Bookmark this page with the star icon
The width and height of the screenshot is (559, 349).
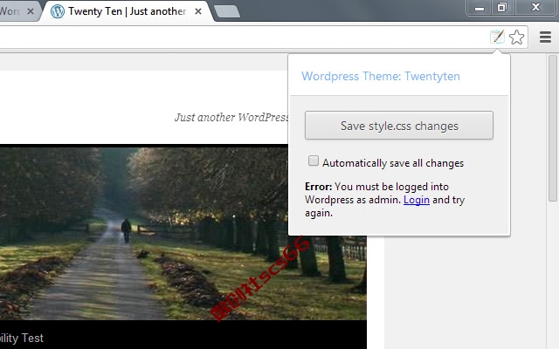coord(516,37)
